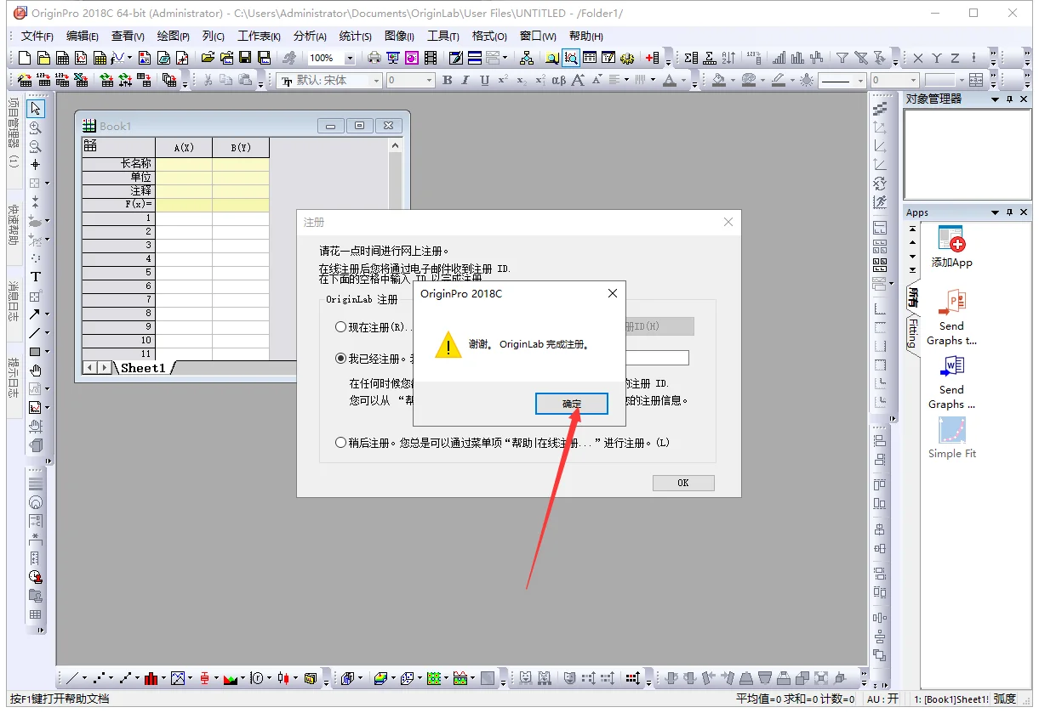Click the Save Project floppy disk icon
The image size is (1039, 713).
coord(245,58)
